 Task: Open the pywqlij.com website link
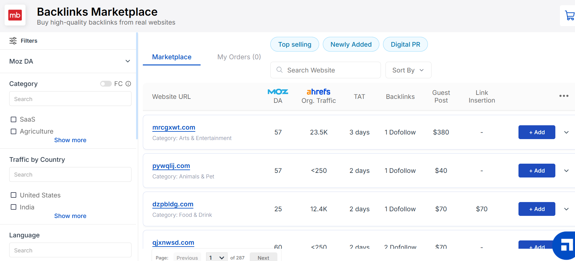[x=171, y=166]
